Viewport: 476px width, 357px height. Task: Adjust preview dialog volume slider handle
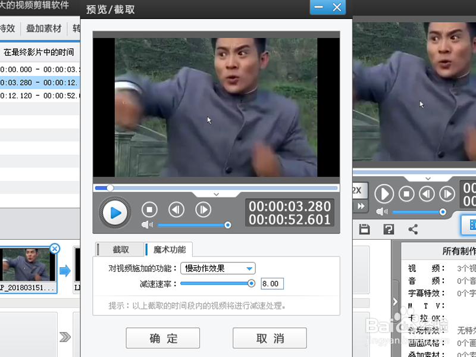coord(228,225)
